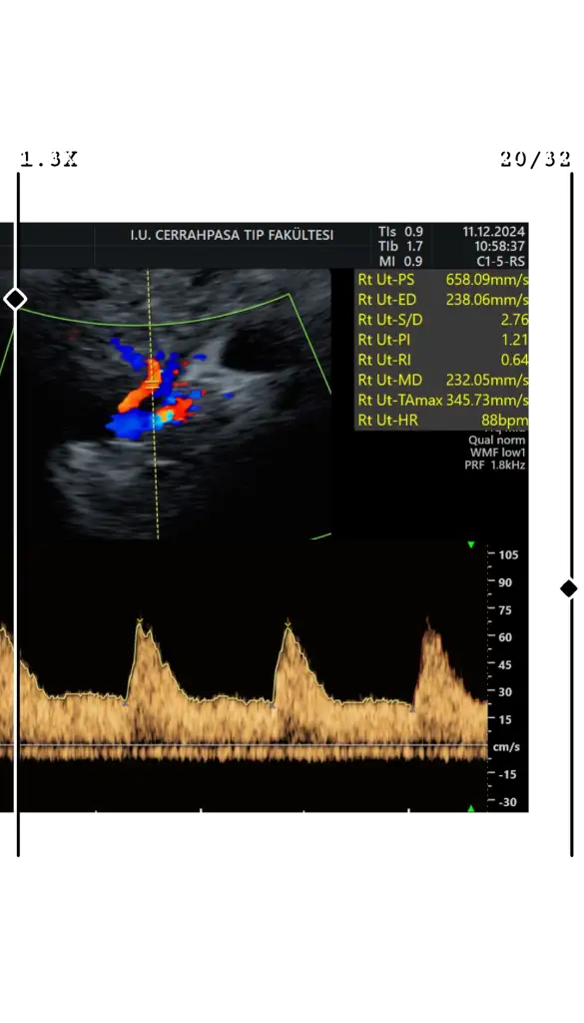Screen dimensions: 584x1023
Task: Click the solid diamond handle on the right slider
Action: (569, 588)
